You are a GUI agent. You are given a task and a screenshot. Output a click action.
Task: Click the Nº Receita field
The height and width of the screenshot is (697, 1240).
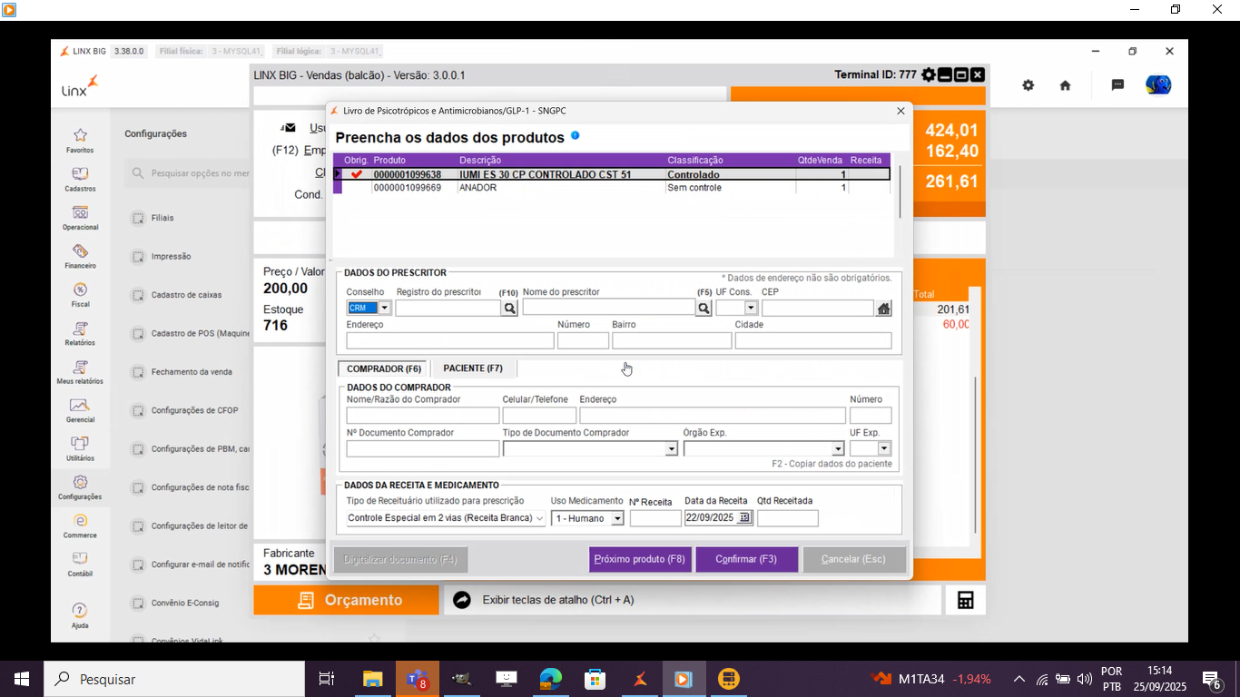coord(655,518)
